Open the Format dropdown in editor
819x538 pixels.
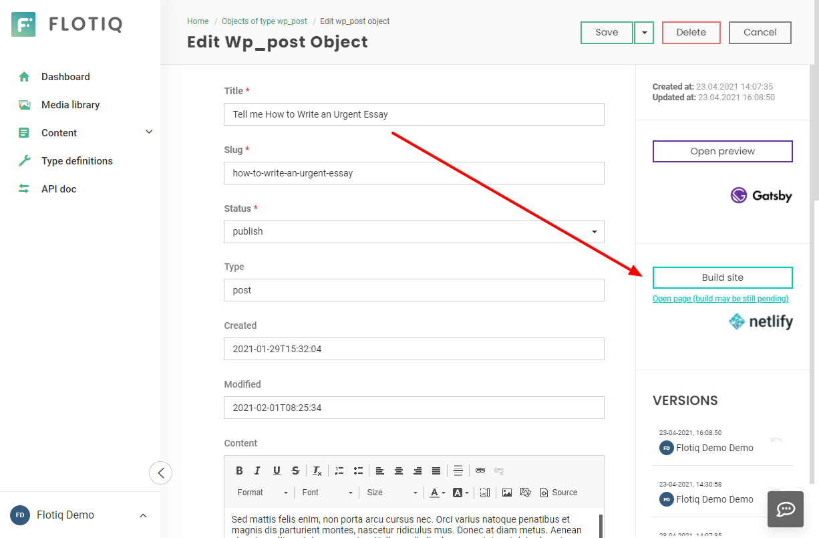[263, 493]
